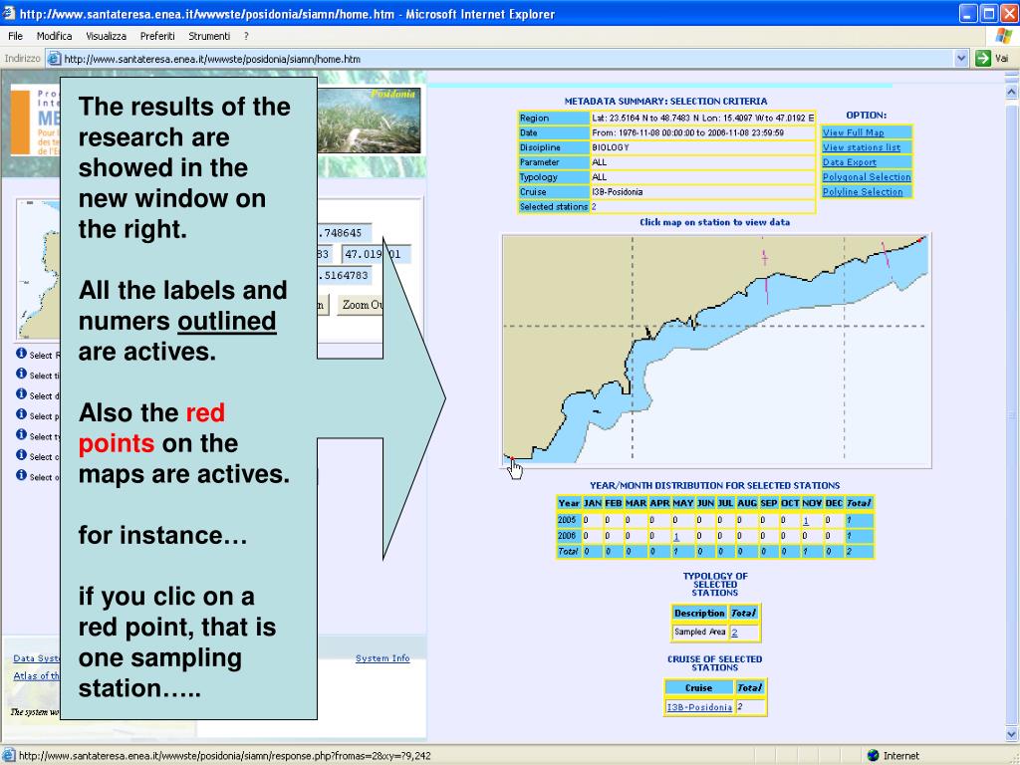The height and width of the screenshot is (765, 1020).
Task: Click the red station point at map bottom-left
Action: tap(511, 458)
